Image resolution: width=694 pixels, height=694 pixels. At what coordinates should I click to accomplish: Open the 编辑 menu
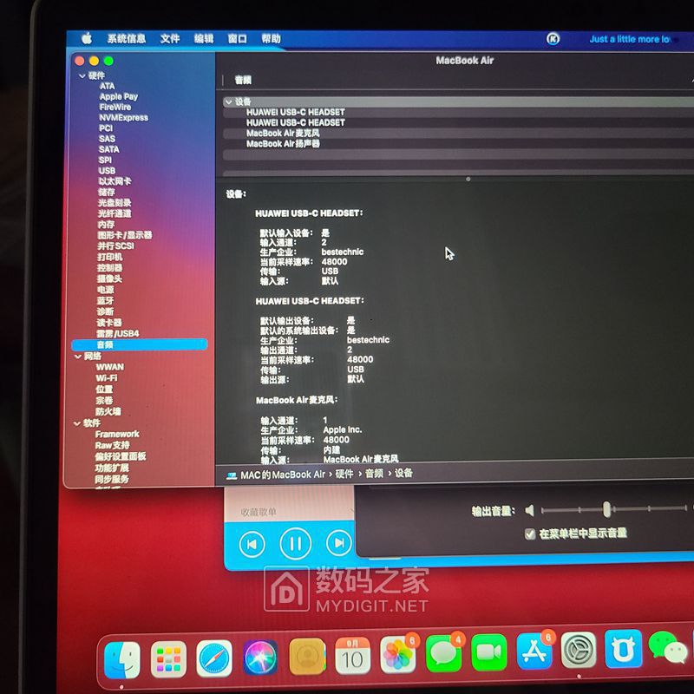[x=204, y=38]
